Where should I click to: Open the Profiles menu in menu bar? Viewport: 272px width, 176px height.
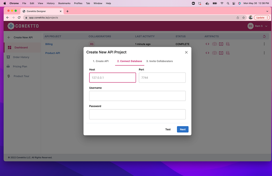[78, 3]
